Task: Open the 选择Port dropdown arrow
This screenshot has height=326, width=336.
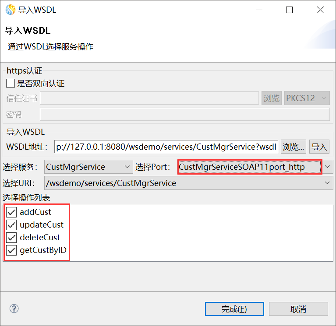Action: 327,167
